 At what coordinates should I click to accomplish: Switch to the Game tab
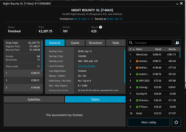75,43
